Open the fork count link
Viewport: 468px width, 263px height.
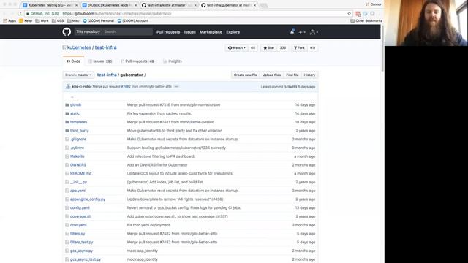click(312, 47)
